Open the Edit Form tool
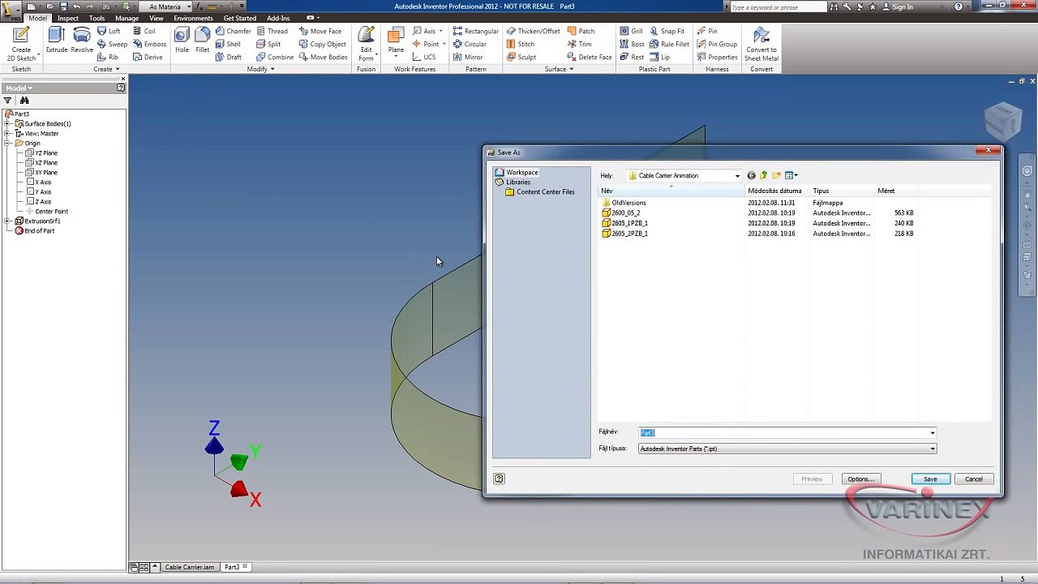1038x584 pixels. 367,45
